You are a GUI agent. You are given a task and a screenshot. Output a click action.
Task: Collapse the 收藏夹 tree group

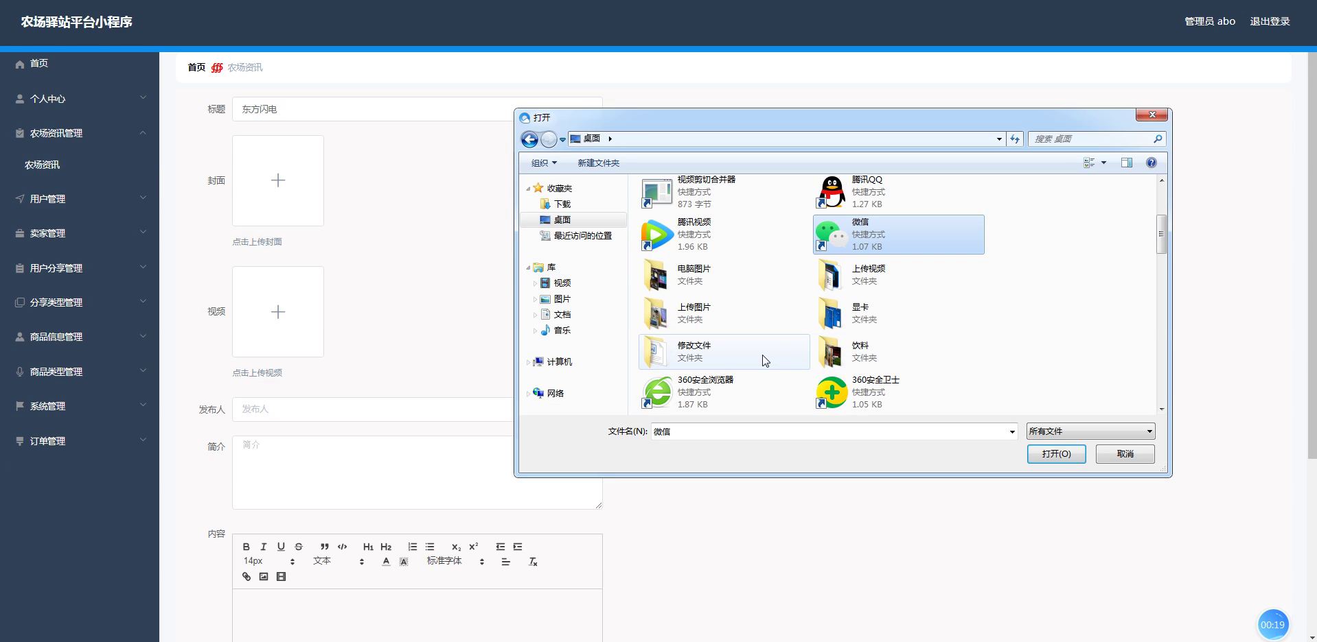(x=528, y=189)
